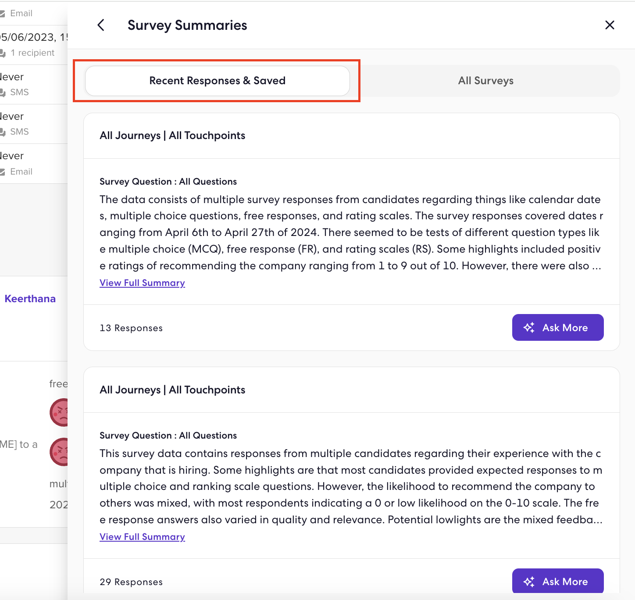Switch to Recent Responses & Saved tab

tap(218, 81)
